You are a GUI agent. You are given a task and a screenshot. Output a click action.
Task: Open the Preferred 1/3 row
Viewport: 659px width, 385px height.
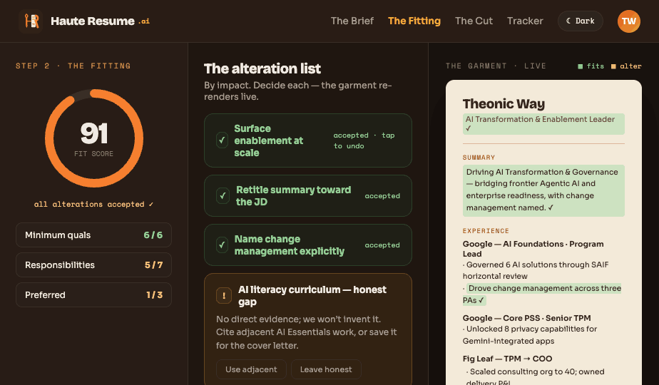[x=93, y=294]
